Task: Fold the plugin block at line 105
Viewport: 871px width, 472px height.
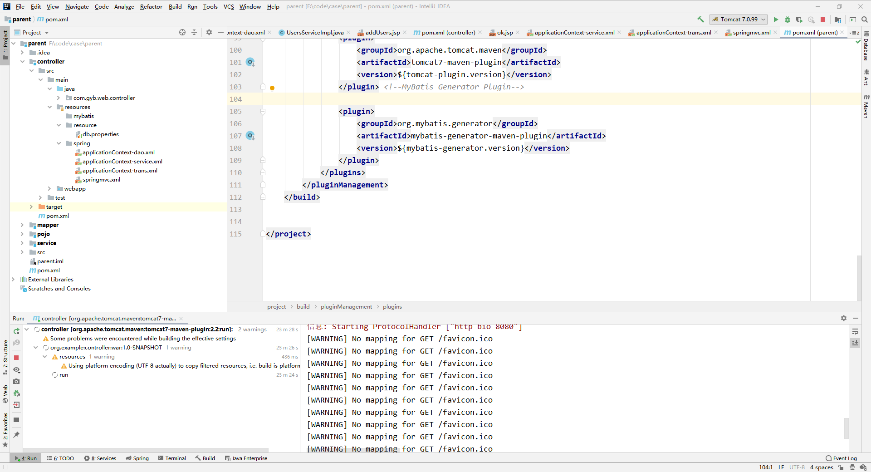Action: [x=263, y=111]
